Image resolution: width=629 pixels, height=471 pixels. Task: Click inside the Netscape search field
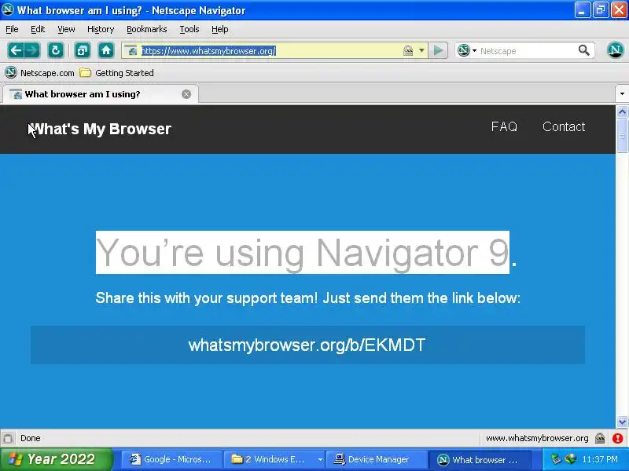(526, 51)
